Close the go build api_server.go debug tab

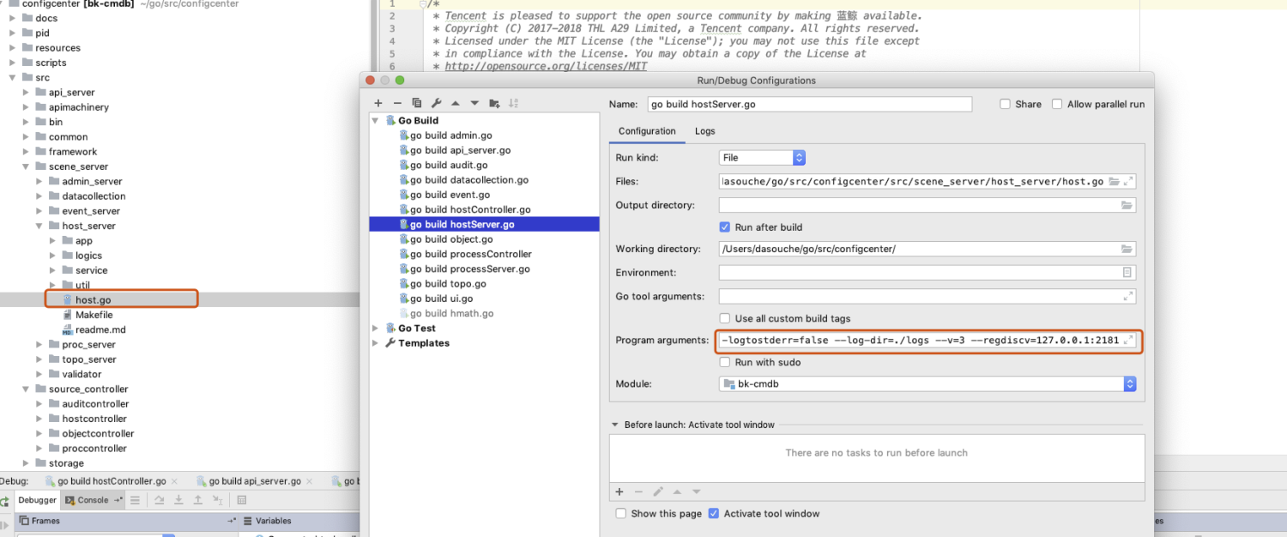(x=309, y=481)
